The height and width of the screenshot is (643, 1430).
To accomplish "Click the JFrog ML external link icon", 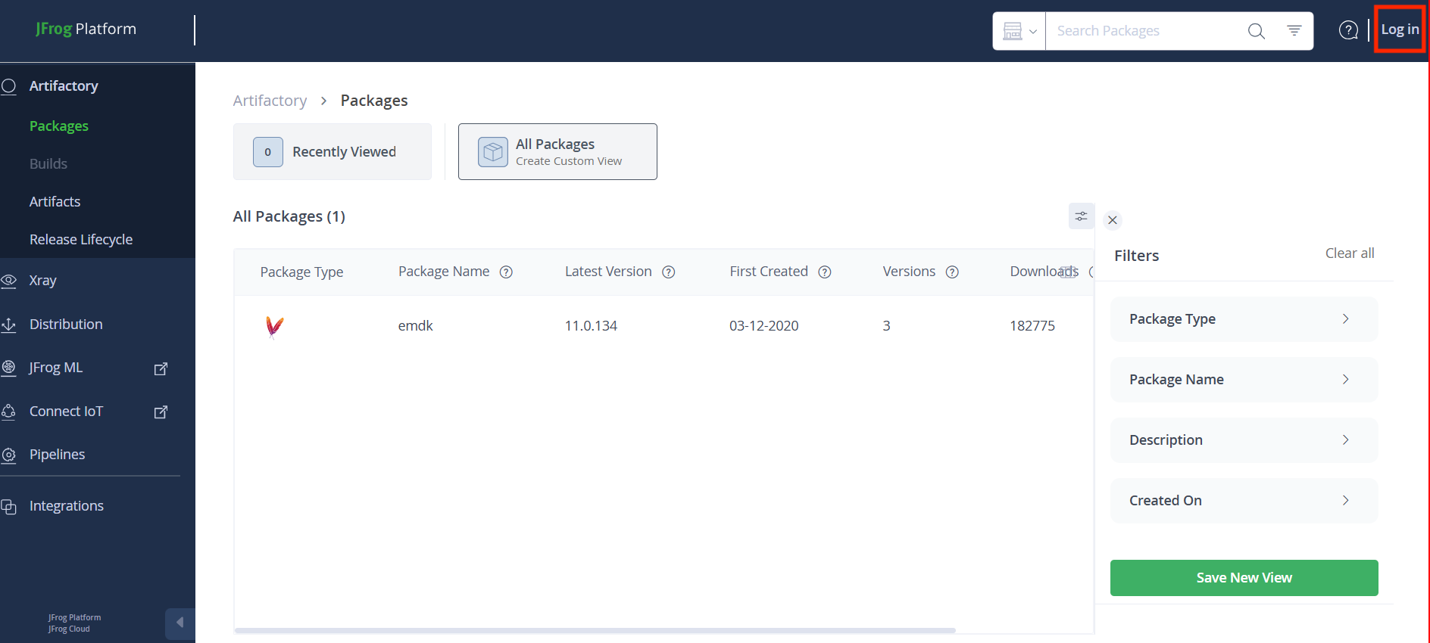I will (x=161, y=368).
